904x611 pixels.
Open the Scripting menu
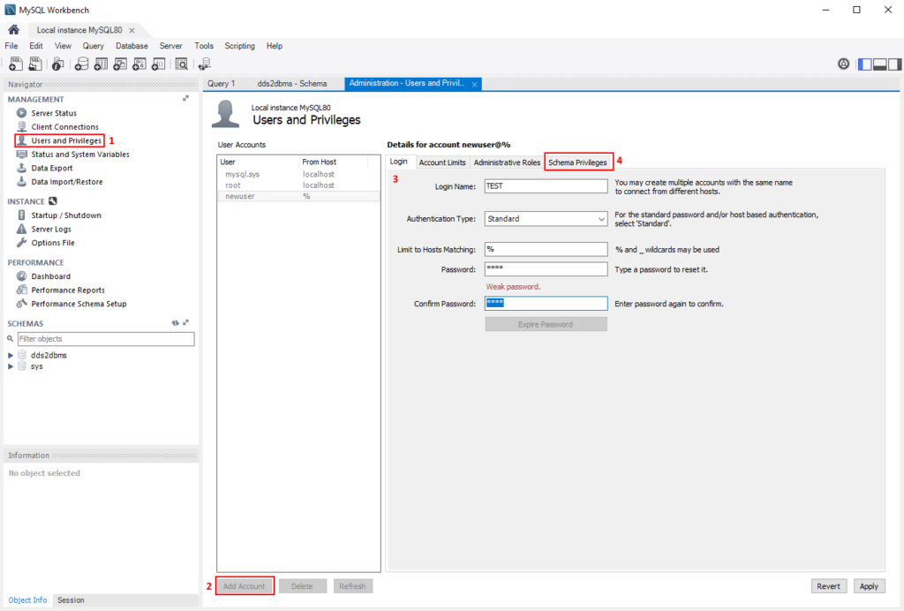pos(239,46)
